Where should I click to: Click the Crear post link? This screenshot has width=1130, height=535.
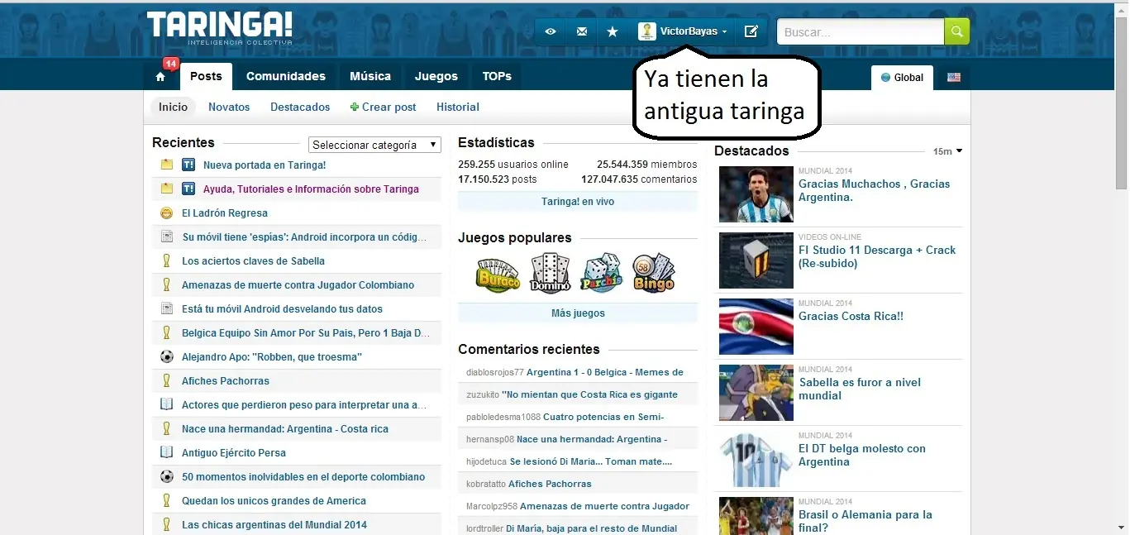(x=389, y=107)
